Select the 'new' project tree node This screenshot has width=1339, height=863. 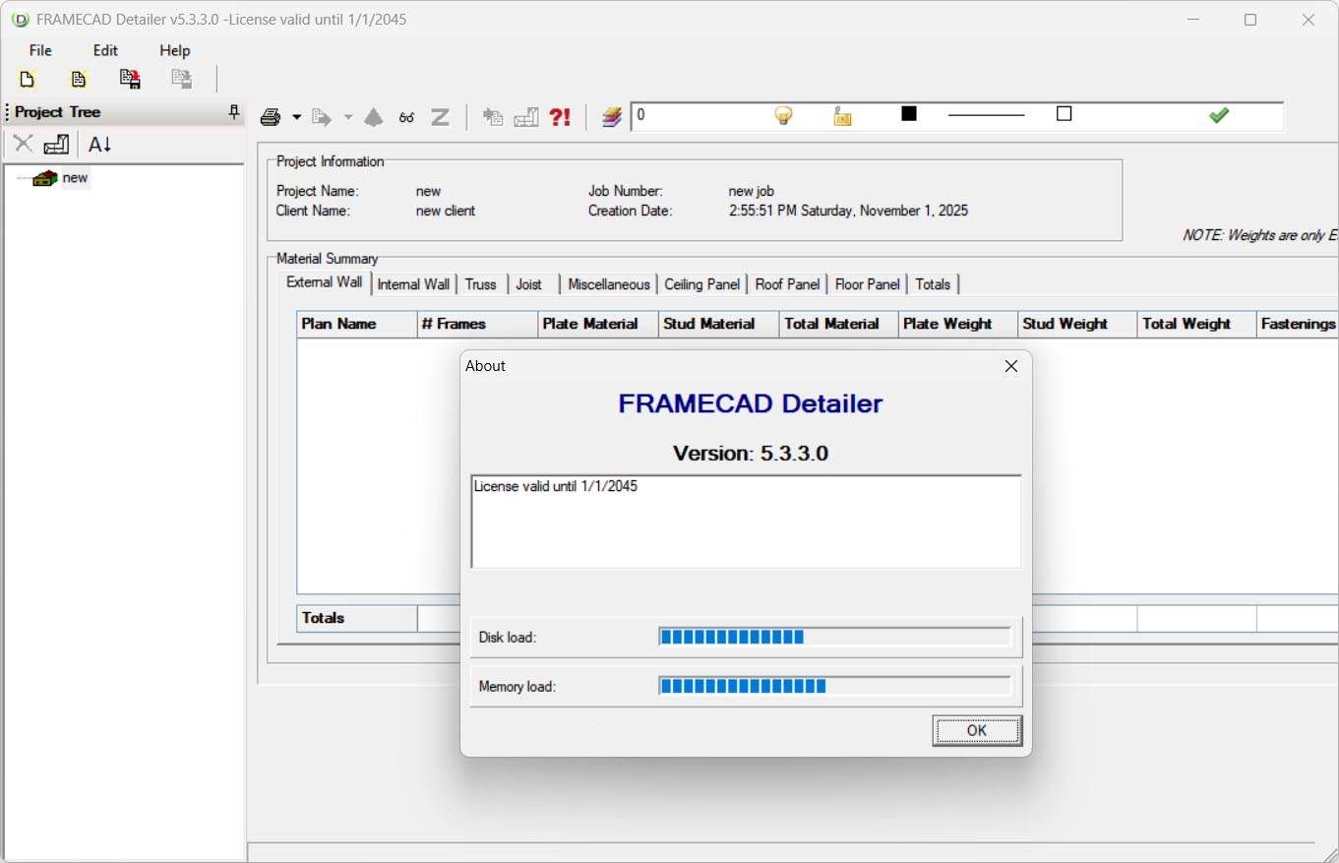[x=75, y=178]
